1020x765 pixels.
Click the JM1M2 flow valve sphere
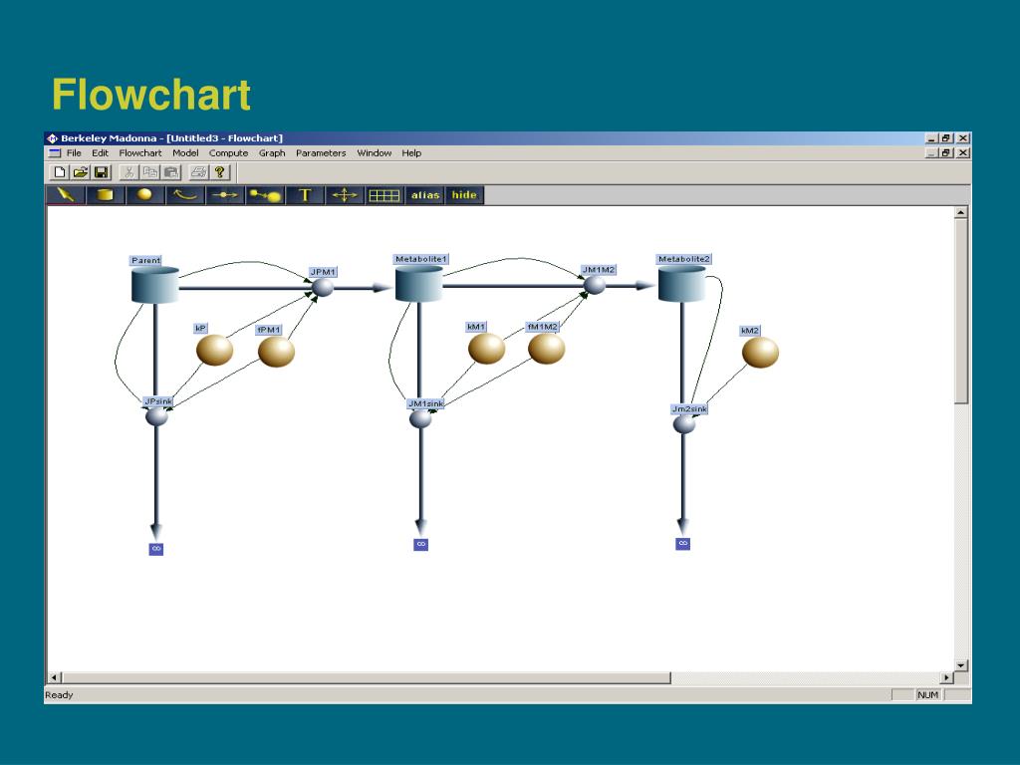tap(594, 284)
